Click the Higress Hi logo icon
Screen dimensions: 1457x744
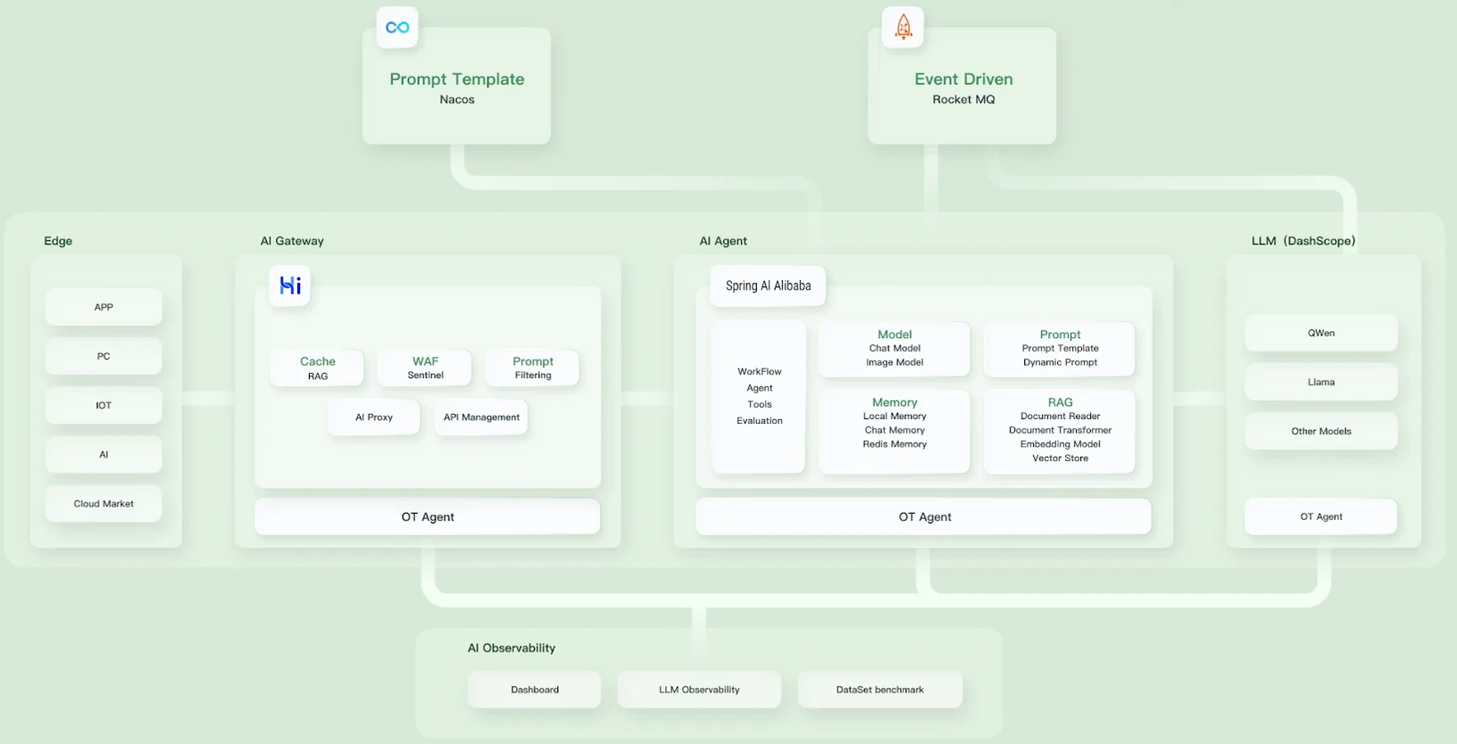coord(290,285)
